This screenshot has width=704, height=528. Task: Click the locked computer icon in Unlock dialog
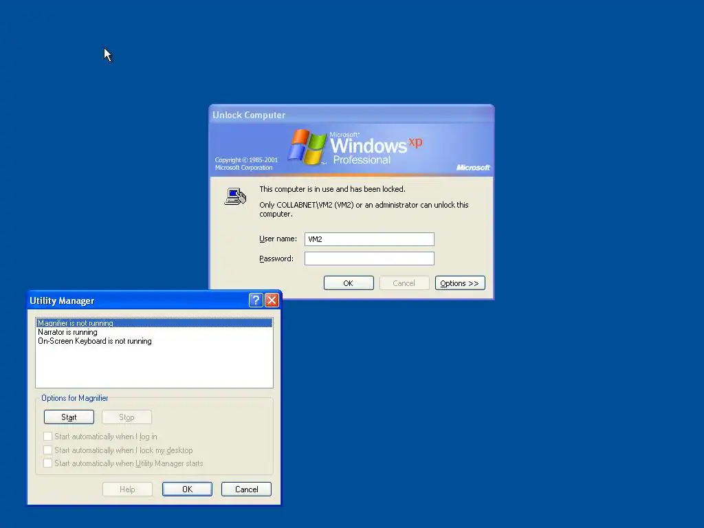[x=235, y=197]
